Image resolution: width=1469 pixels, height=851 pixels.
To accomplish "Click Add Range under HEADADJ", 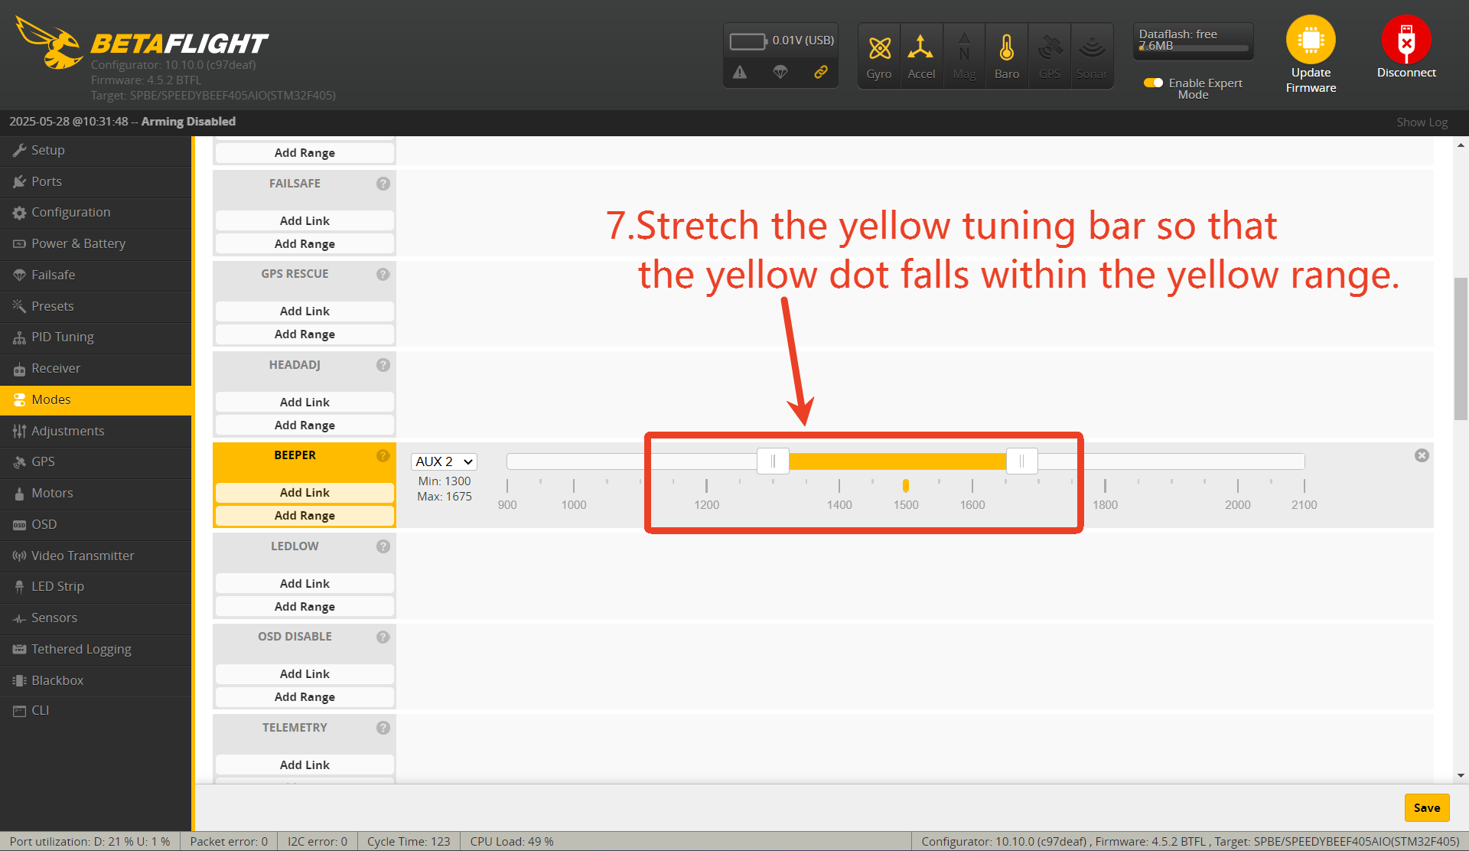I will pyautogui.click(x=305, y=425).
